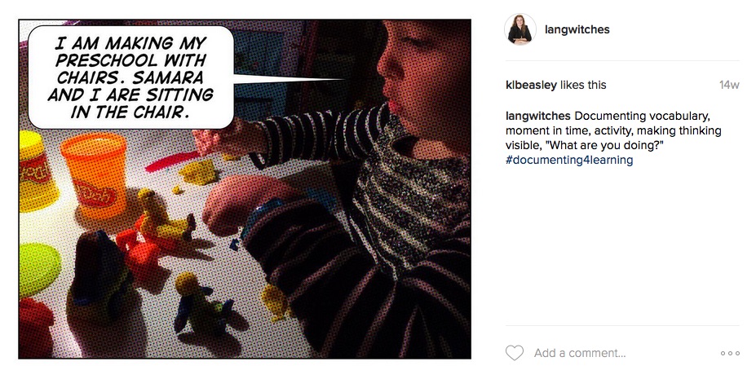
Task: Click the 14w post timestamp
Action: (728, 85)
